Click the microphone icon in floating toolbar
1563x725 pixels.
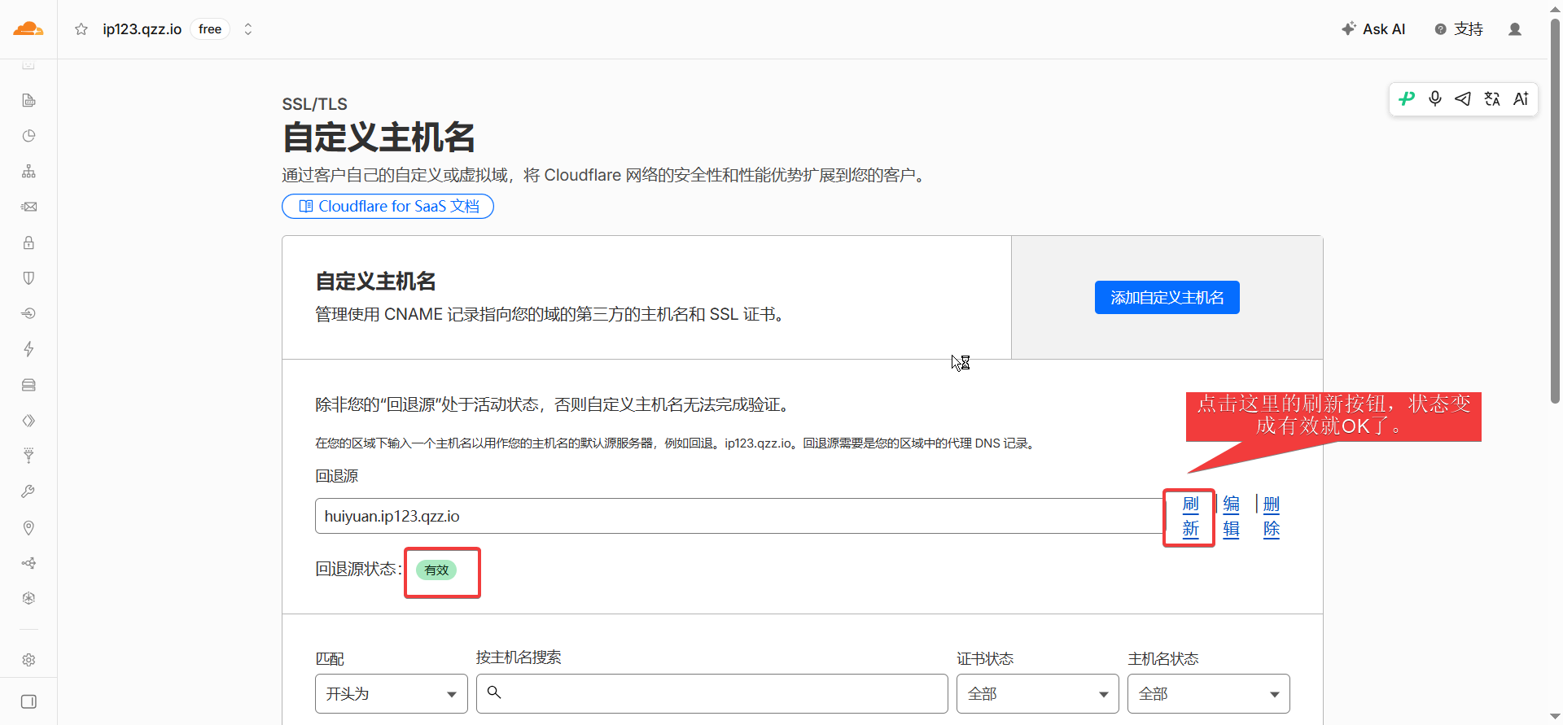pyautogui.click(x=1435, y=98)
